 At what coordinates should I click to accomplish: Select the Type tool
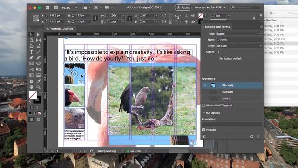coord(32,52)
